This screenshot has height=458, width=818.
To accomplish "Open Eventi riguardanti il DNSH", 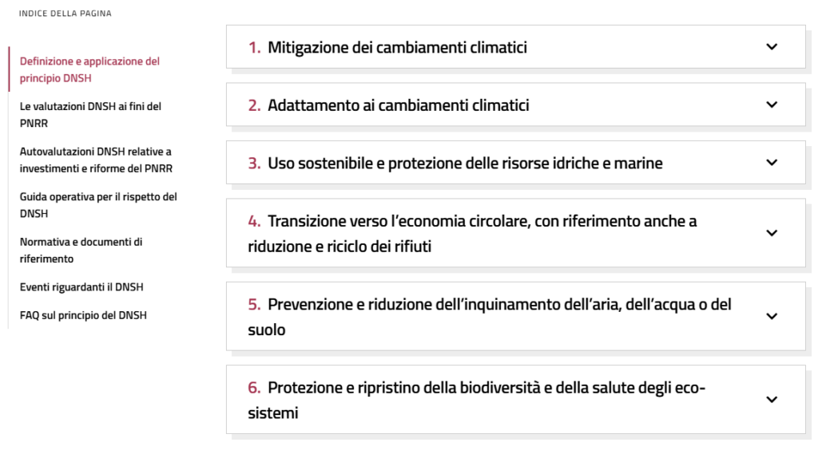I will 81,287.
